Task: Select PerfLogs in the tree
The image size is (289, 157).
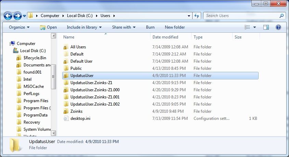Action: [x=31, y=94]
